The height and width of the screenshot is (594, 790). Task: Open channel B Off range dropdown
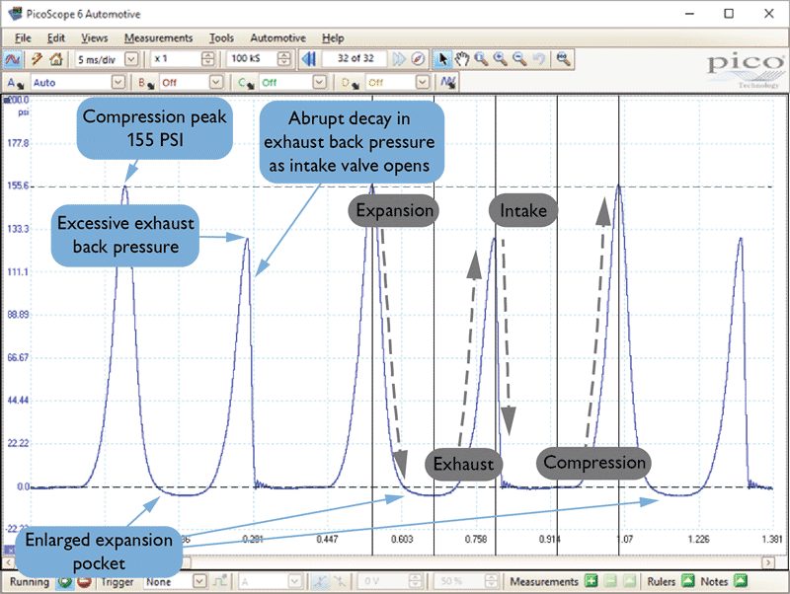point(216,82)
